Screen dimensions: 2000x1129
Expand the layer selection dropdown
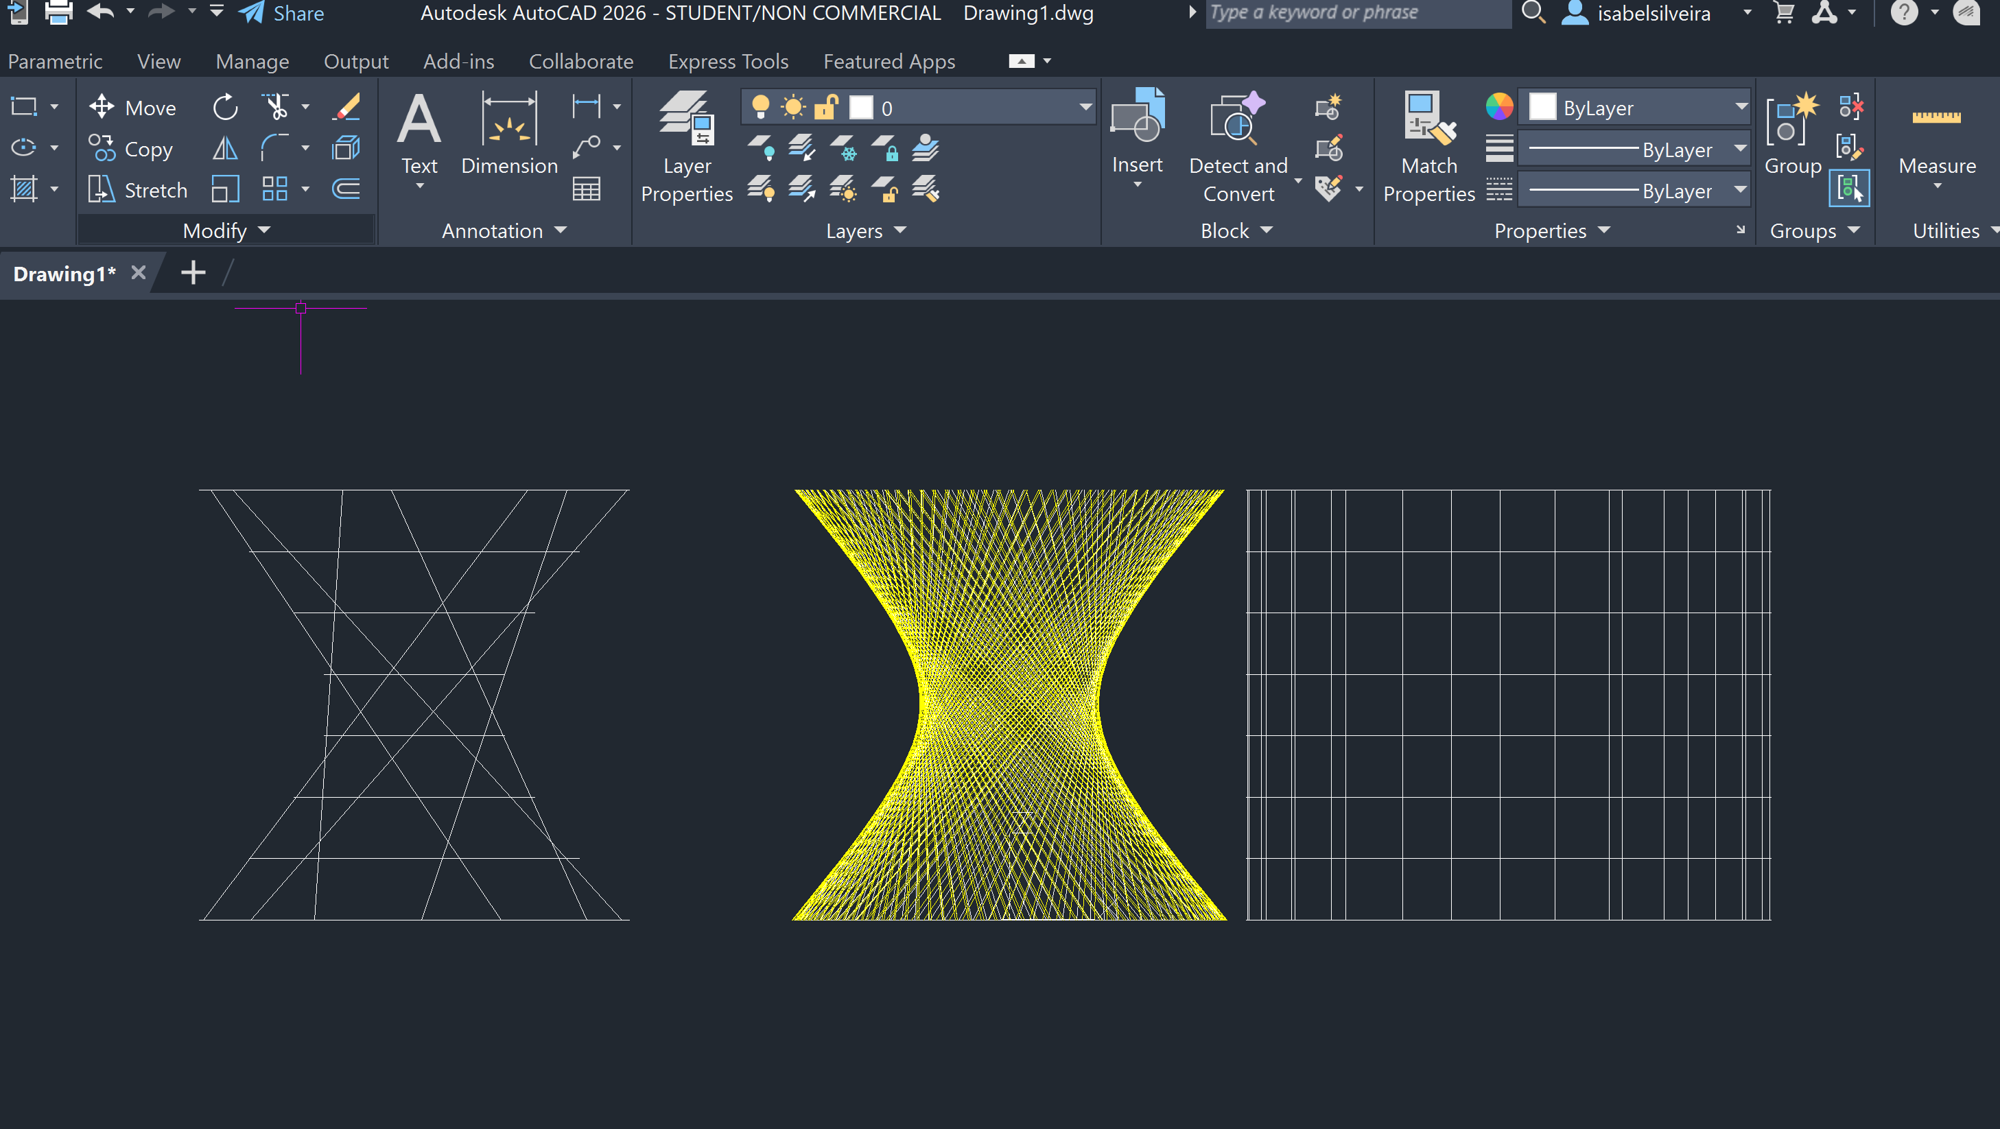[x=1085, y=107]
